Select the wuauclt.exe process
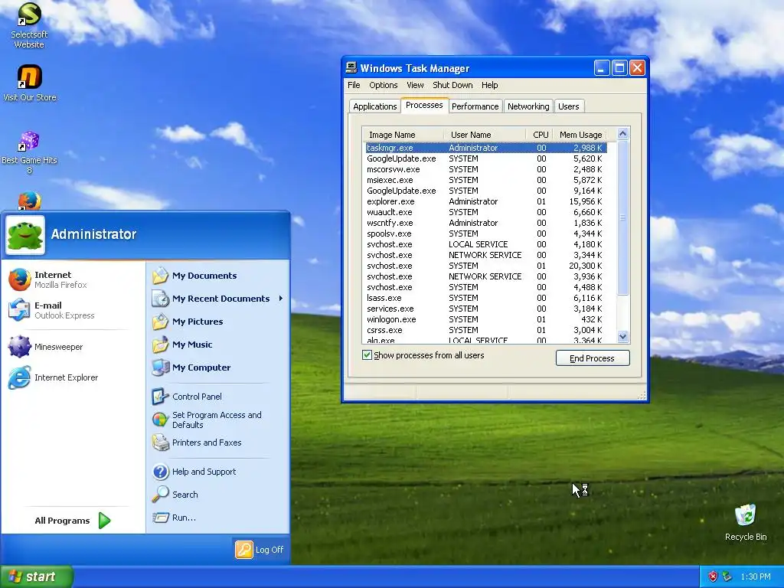This screenshot has height=588, width=784. coord(486,212)
